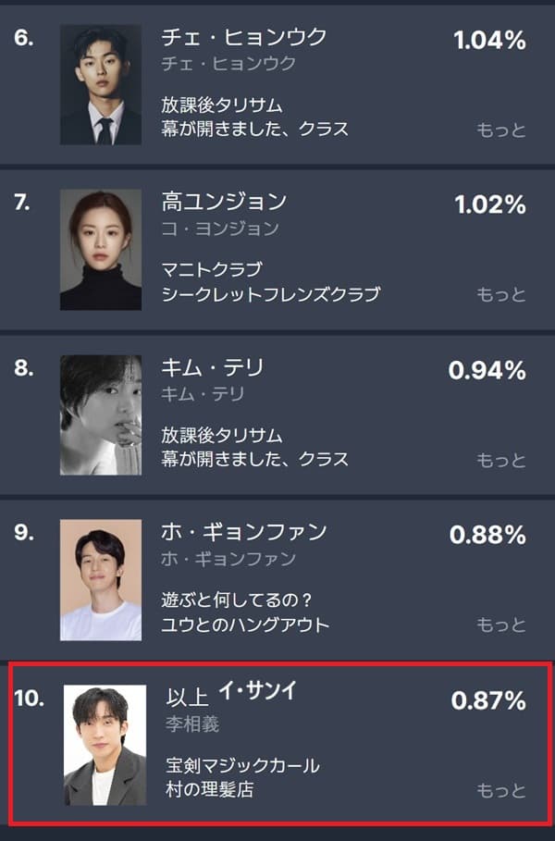Show もっと for rank 10 イ・サンイ
Screen dimensions: 555x841
click(x=500, y=791)
